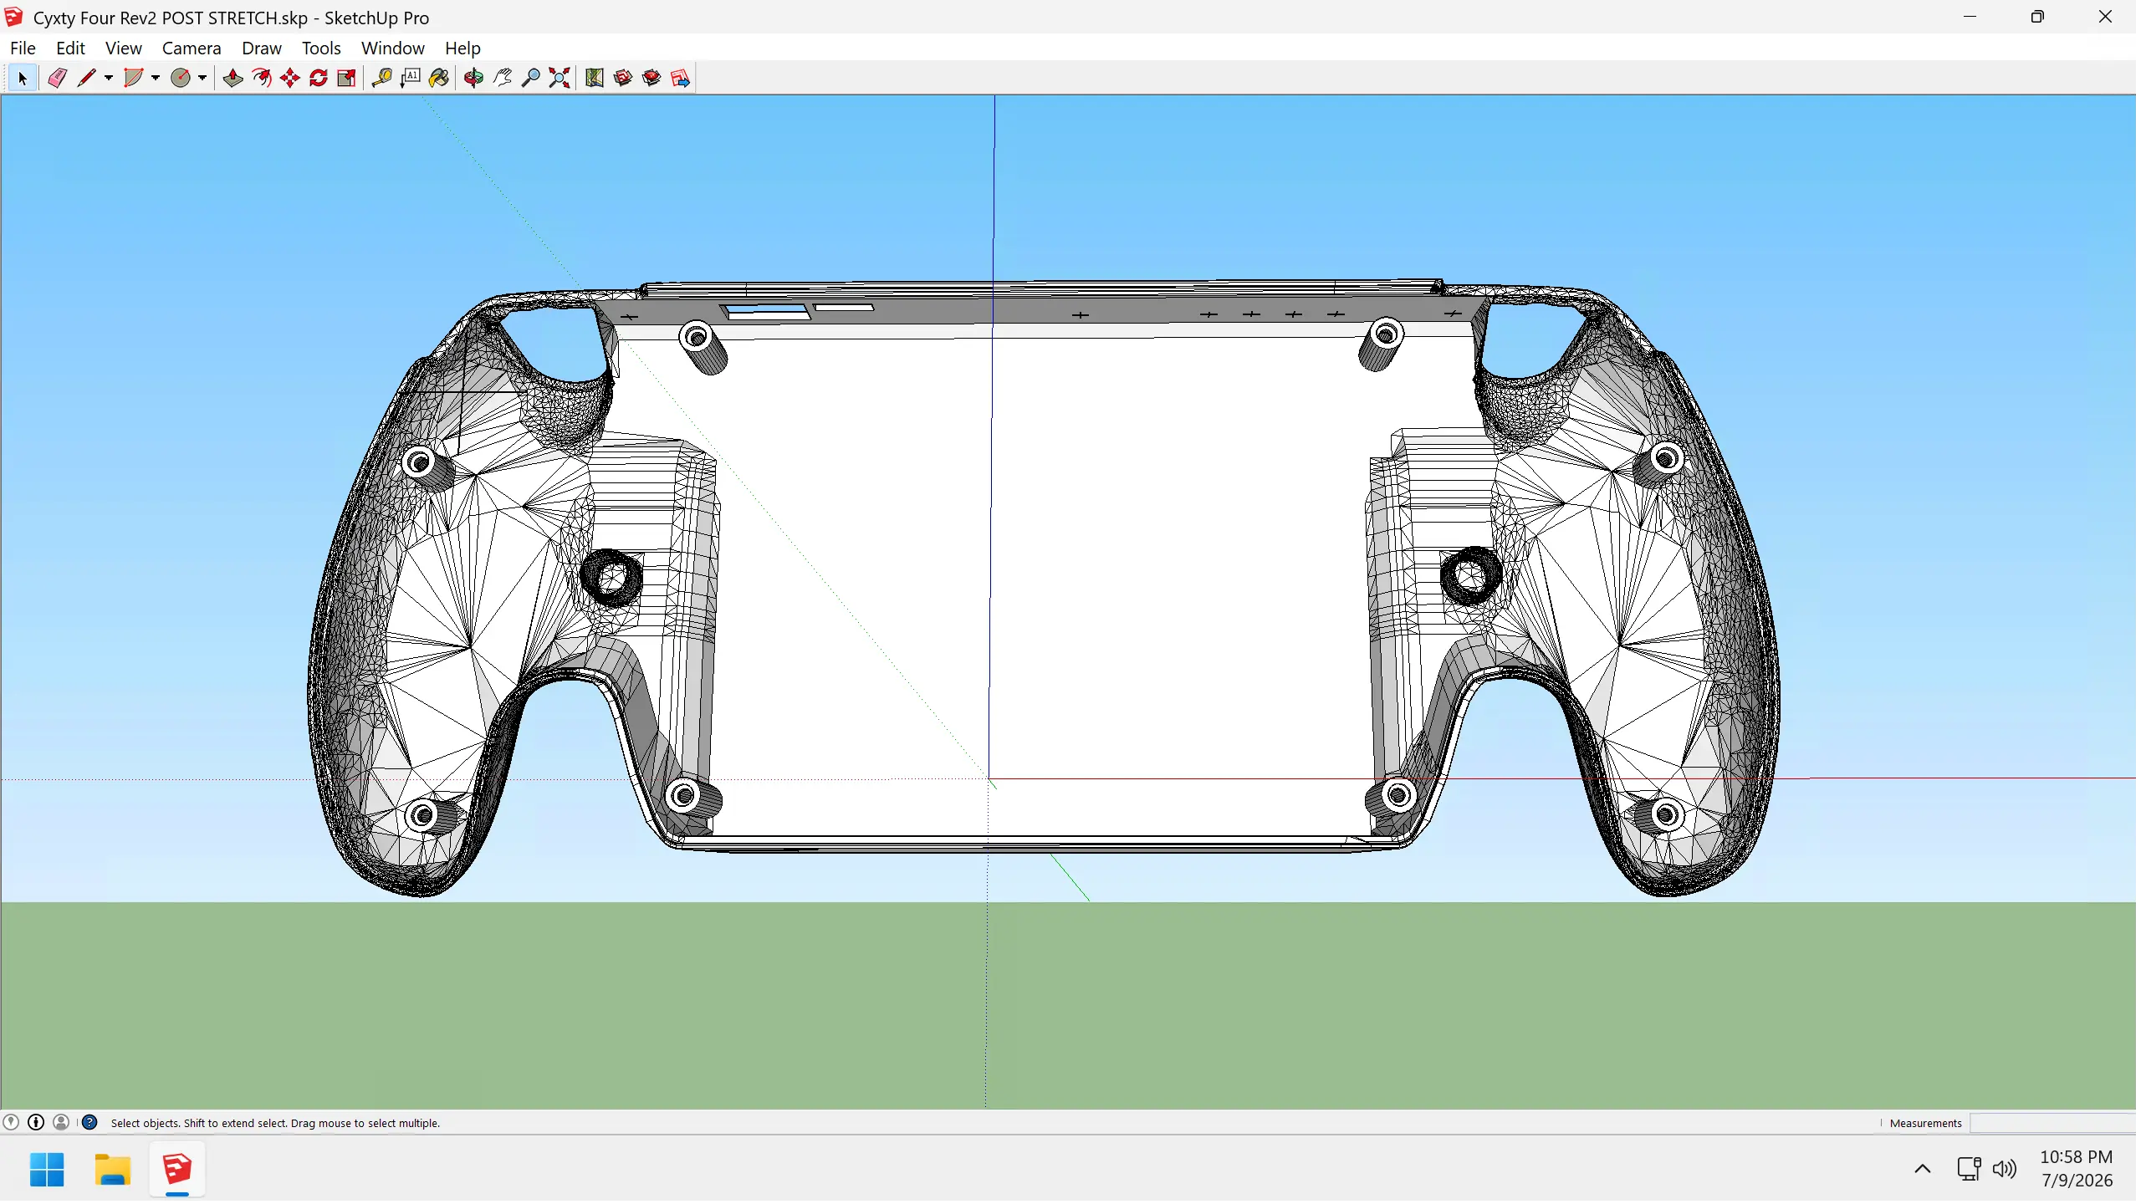Viewport: 2141px width, 1204px height.
Task: Expand the Circle tool dropdown arrow
Action: (202, 79)
